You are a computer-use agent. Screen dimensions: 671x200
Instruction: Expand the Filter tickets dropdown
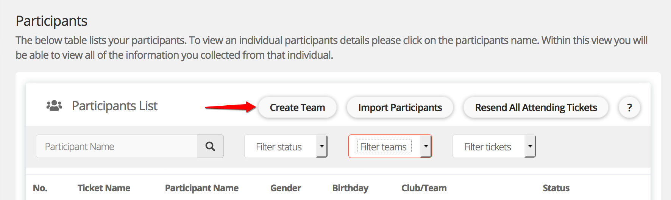click(x=488, y=147)
